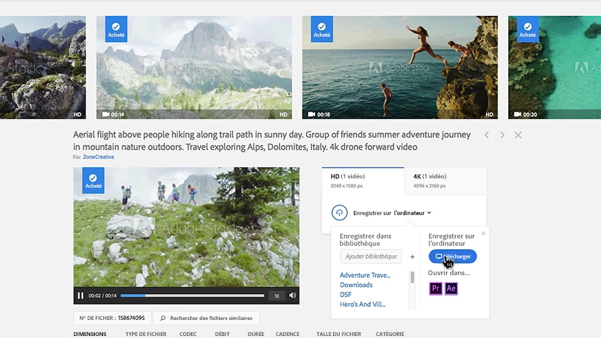Click the library list scrollbar
The image size is (601, 338).
point(413,277)
